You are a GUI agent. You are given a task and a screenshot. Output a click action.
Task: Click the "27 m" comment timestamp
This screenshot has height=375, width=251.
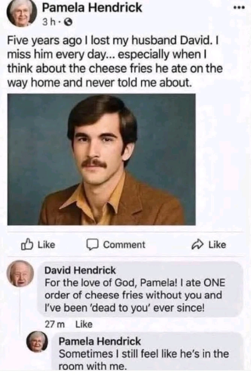(53, 324)
